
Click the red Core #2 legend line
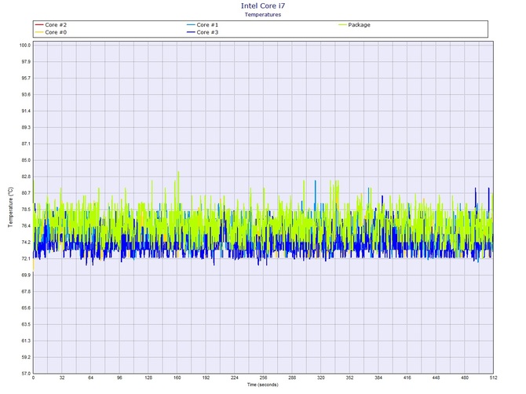pos(39,25)
